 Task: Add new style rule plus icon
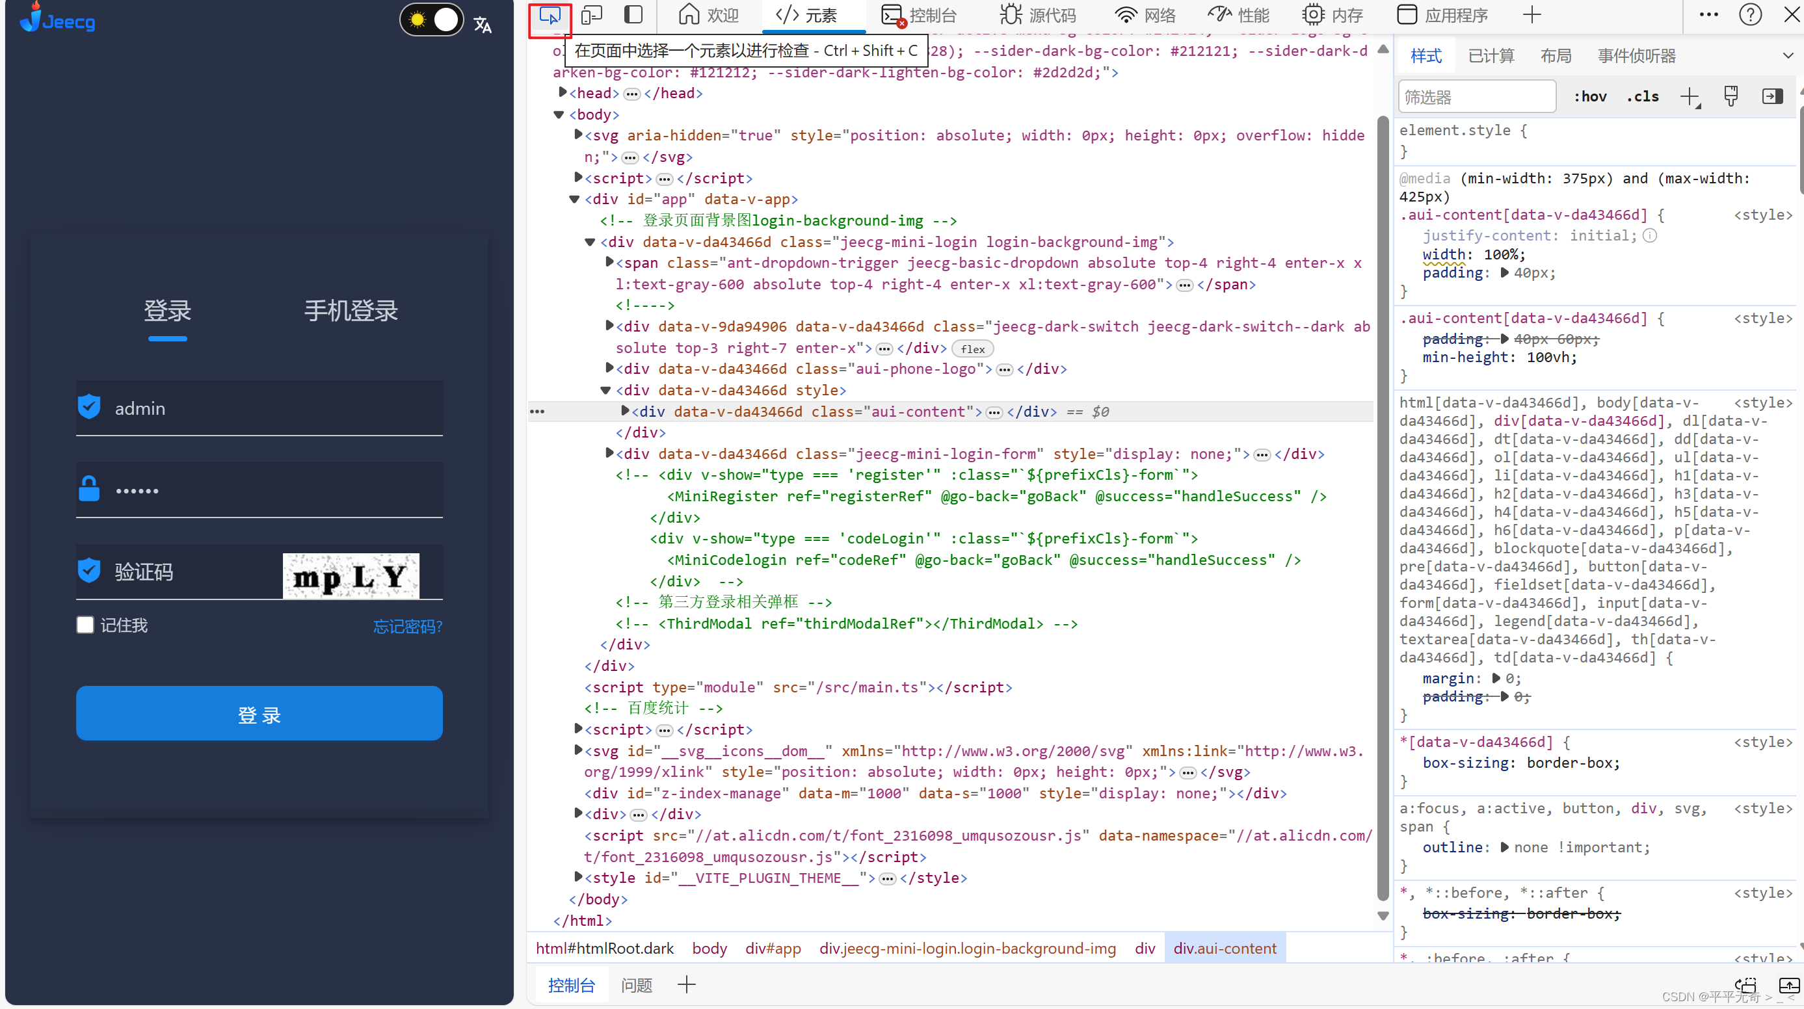pos(1691,97)
